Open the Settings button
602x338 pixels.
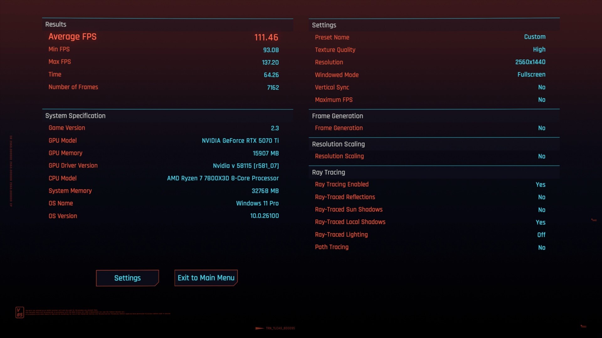pyautogui.click(x=127, y=278)
